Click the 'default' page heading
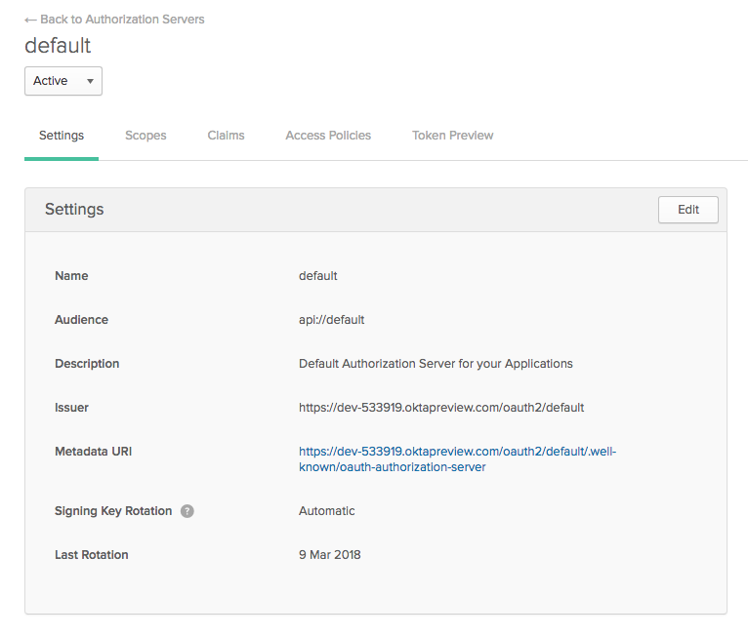This screenshot has height=636, width=748. [58, 46]
